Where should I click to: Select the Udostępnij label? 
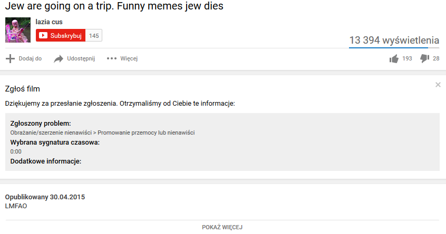(81, 59)
